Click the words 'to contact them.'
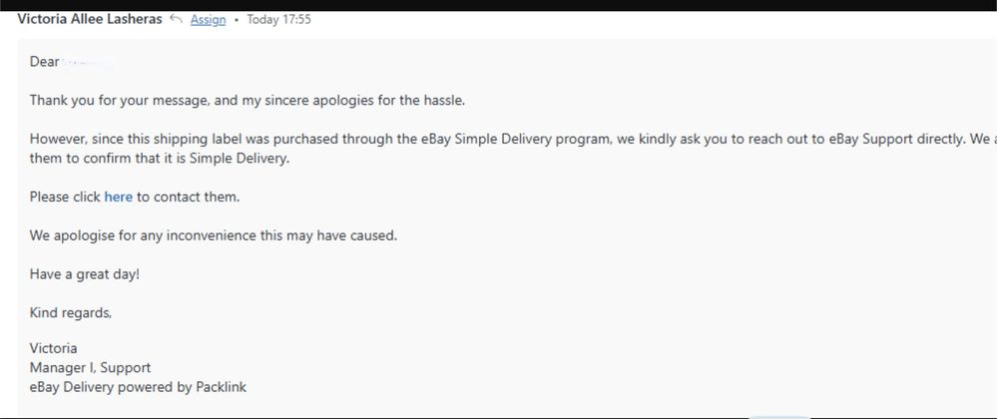Screen dimensions: 997x419 [189, 197]
